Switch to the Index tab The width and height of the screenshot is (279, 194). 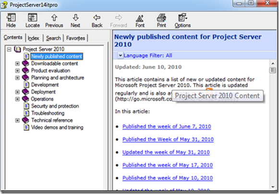coord(34,38)
